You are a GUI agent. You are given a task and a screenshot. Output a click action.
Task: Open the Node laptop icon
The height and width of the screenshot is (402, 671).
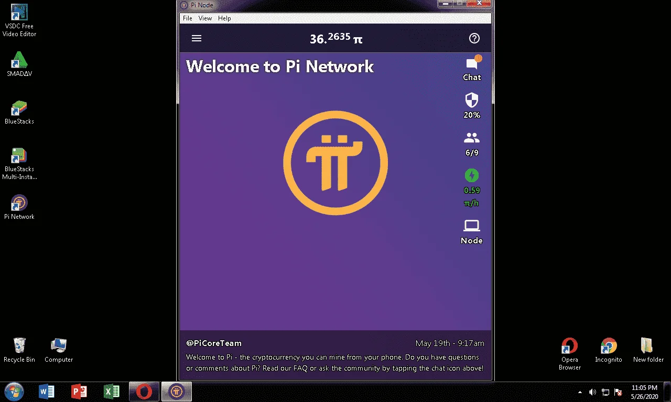[x=472, y=232]
